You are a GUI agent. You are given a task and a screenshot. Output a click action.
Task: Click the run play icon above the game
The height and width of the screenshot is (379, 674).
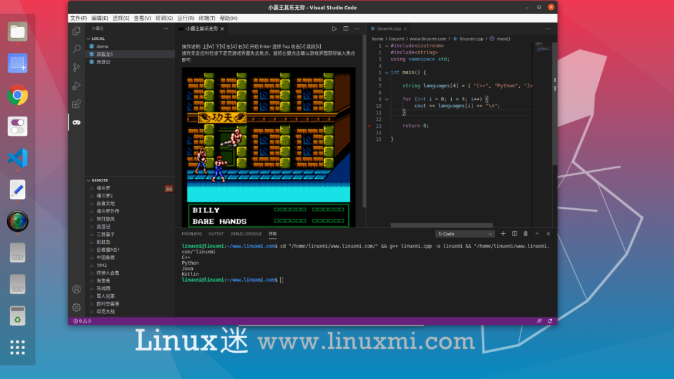334,29
